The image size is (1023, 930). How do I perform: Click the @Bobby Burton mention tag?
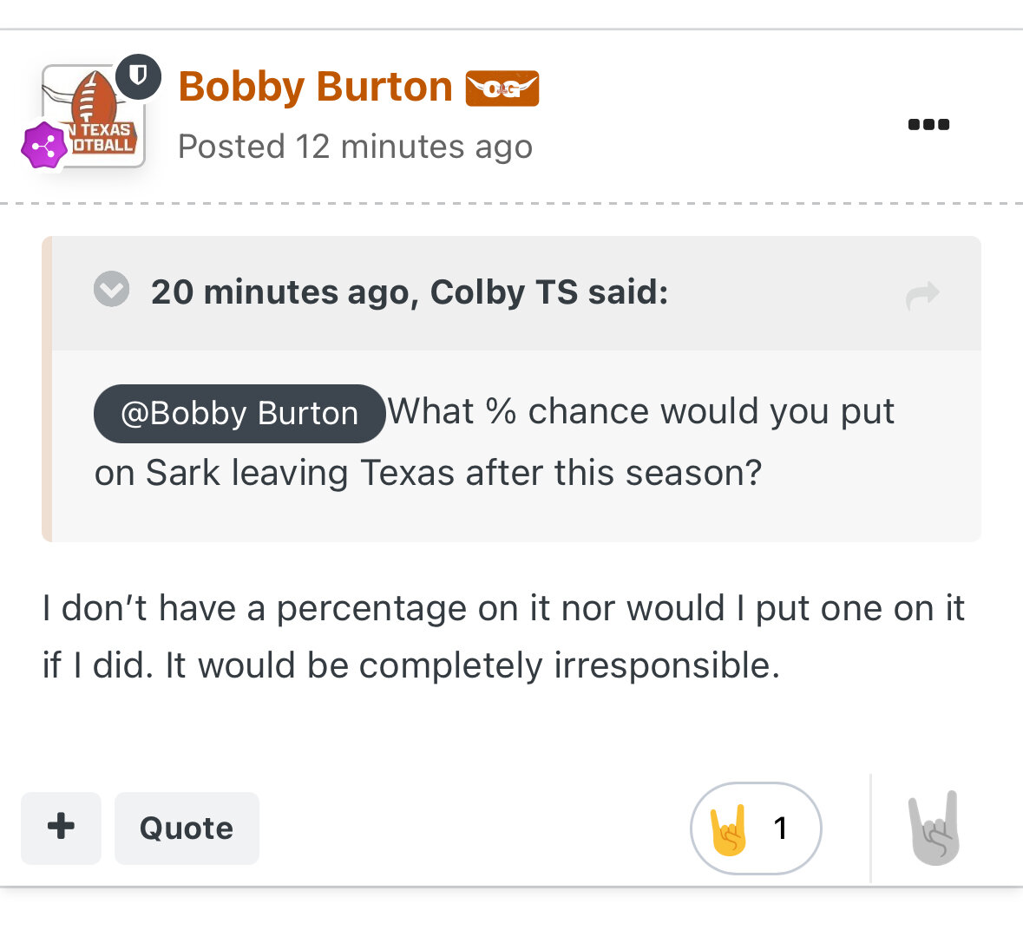[x=239, y=414]
